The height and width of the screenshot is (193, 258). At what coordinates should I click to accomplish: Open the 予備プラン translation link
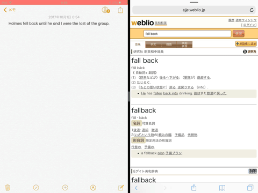pyautogui.click(x=174, y=153)
